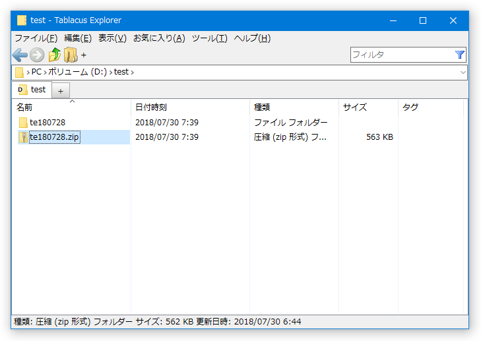This screenshot has height=341, width=481.
Task: Open the ファイル(F) menu
Action: click(x=36, y=38)
